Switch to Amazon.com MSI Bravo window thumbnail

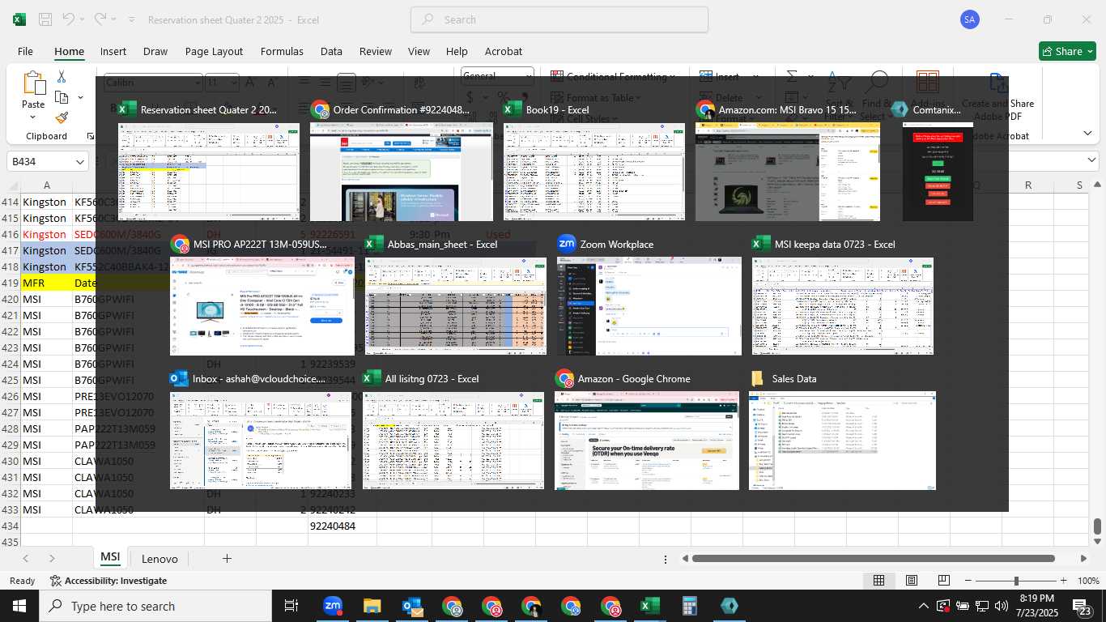click(788, 172)
